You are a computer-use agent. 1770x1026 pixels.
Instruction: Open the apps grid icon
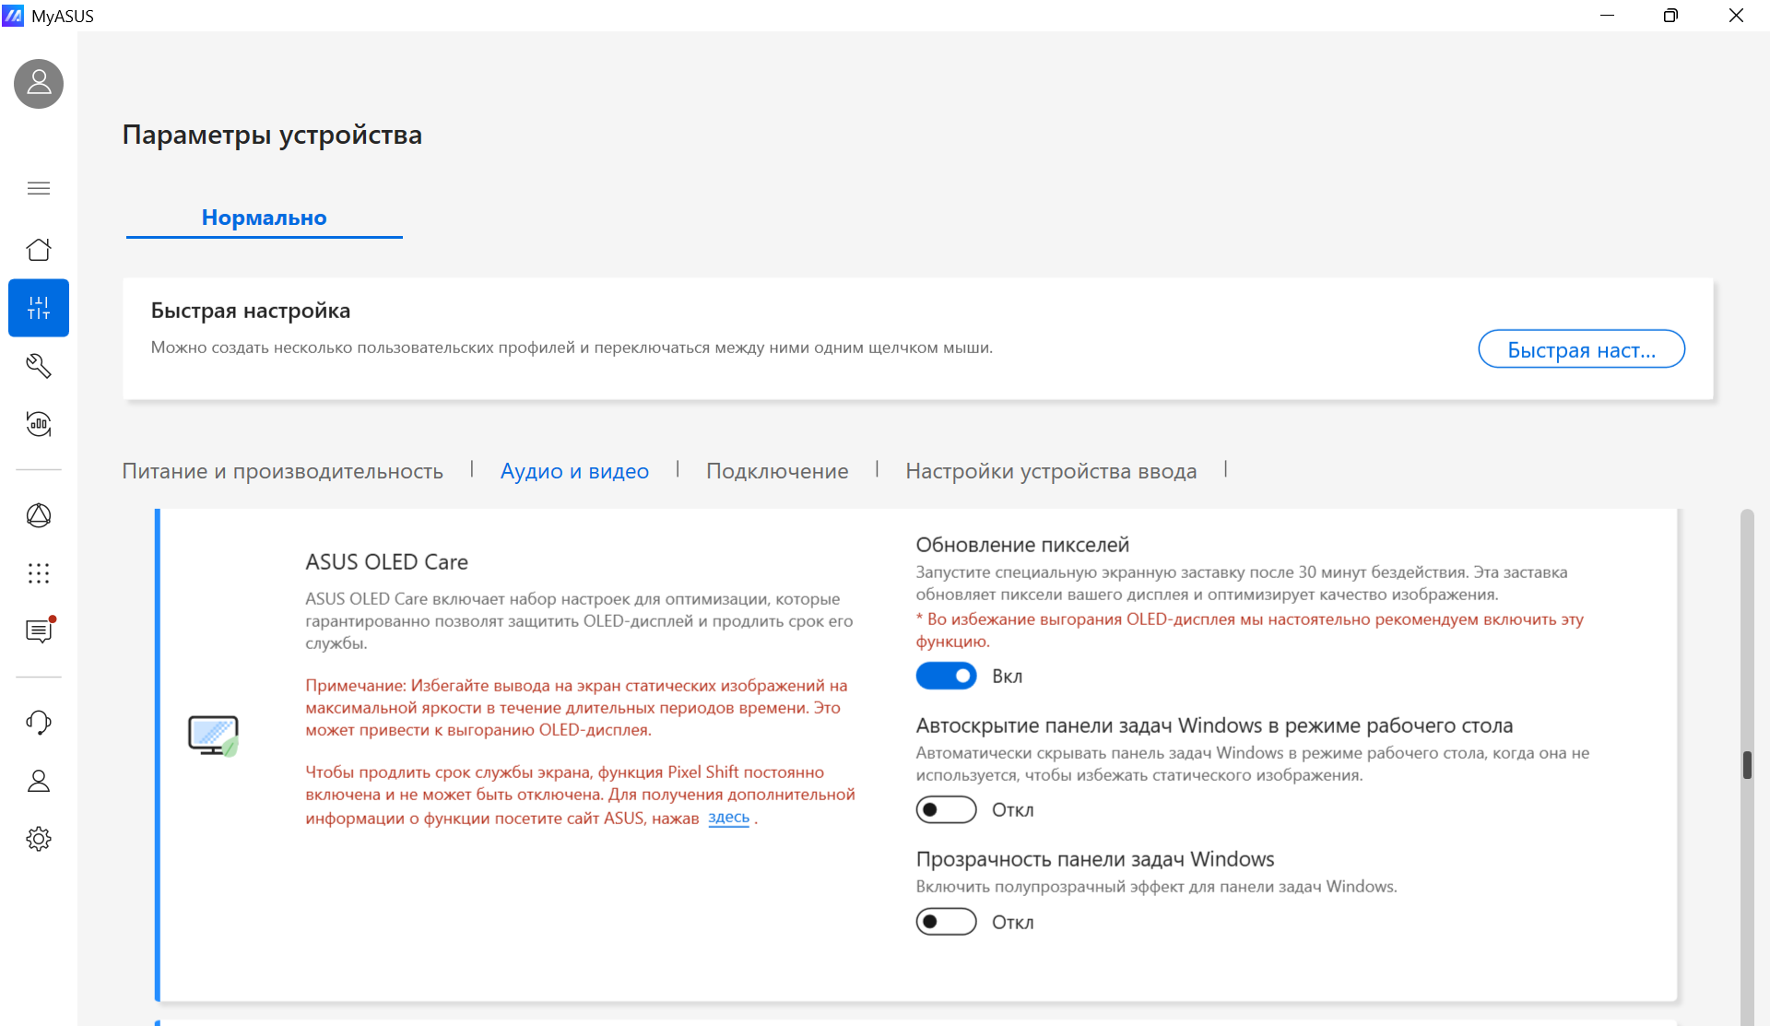[39, 573]
